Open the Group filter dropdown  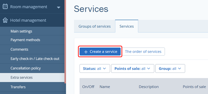[170, 68]
